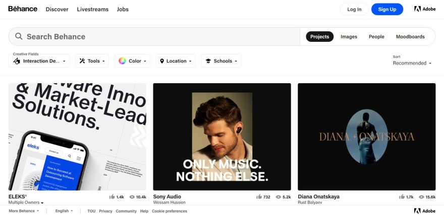The height and width of the screenshot is (215, 444).
Task: Open the Sort Recommended dropdown
Action: tap(412, 63)
